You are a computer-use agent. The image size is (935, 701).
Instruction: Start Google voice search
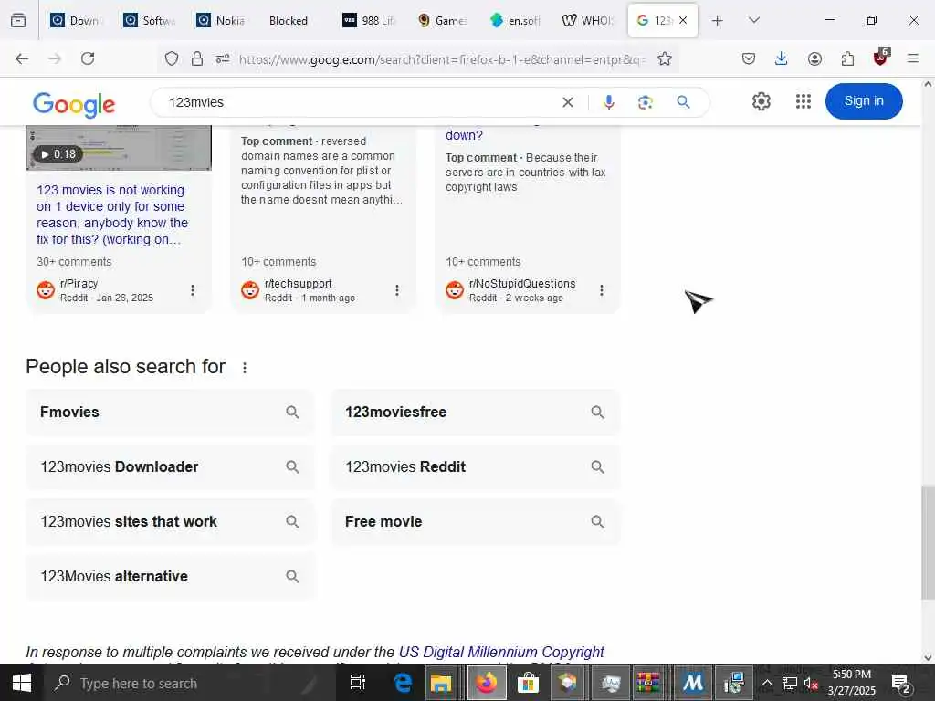click(x=608, y=102)
